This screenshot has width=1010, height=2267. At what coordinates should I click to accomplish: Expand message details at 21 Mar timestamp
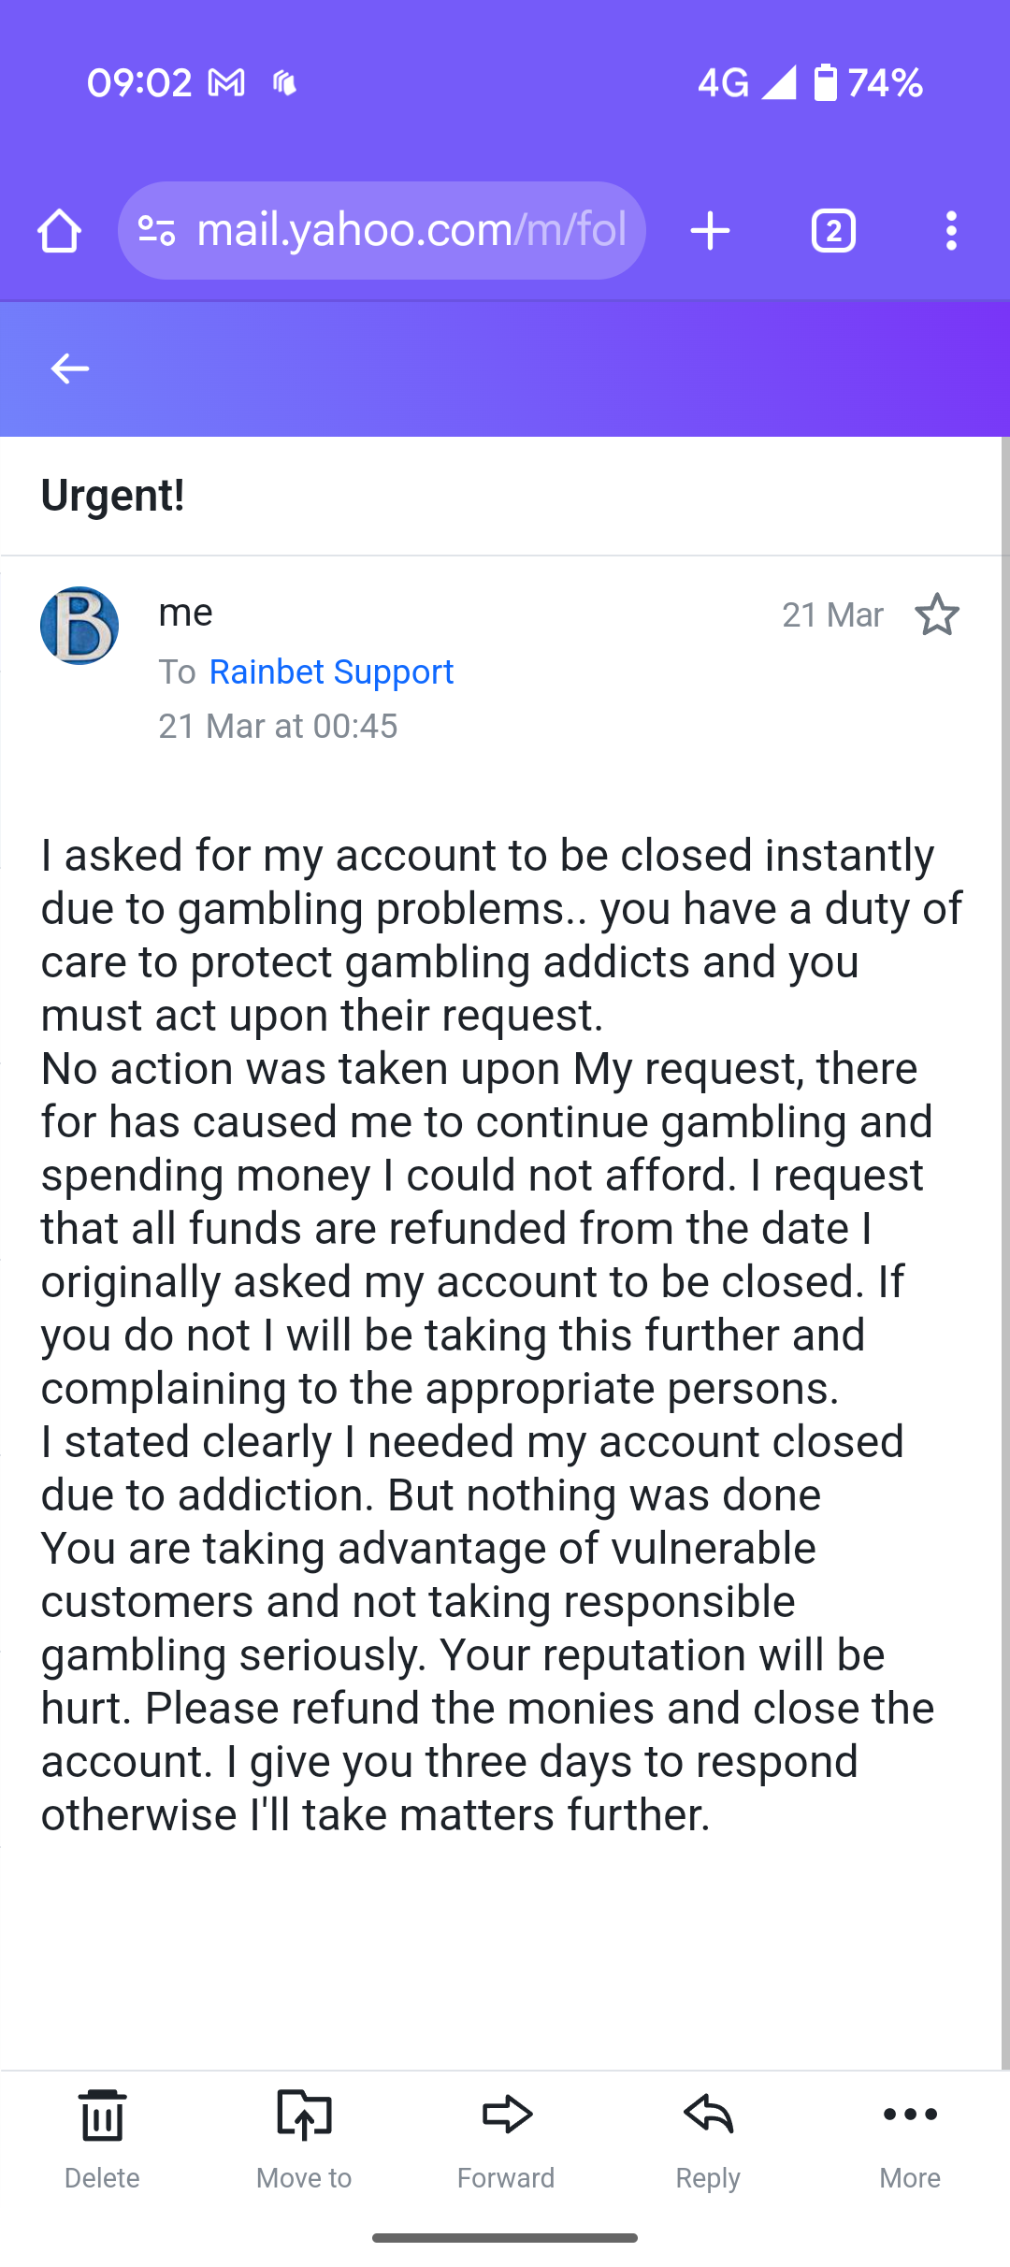(278, 726)
